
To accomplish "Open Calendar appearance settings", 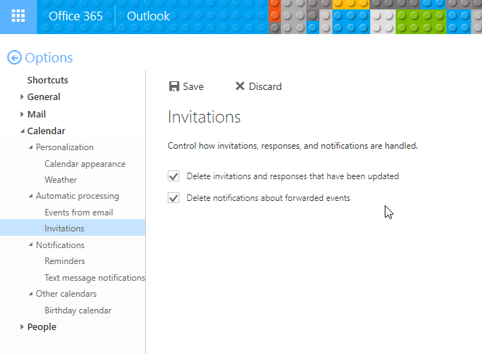I will pyautogui.click(x=85, y=164).
